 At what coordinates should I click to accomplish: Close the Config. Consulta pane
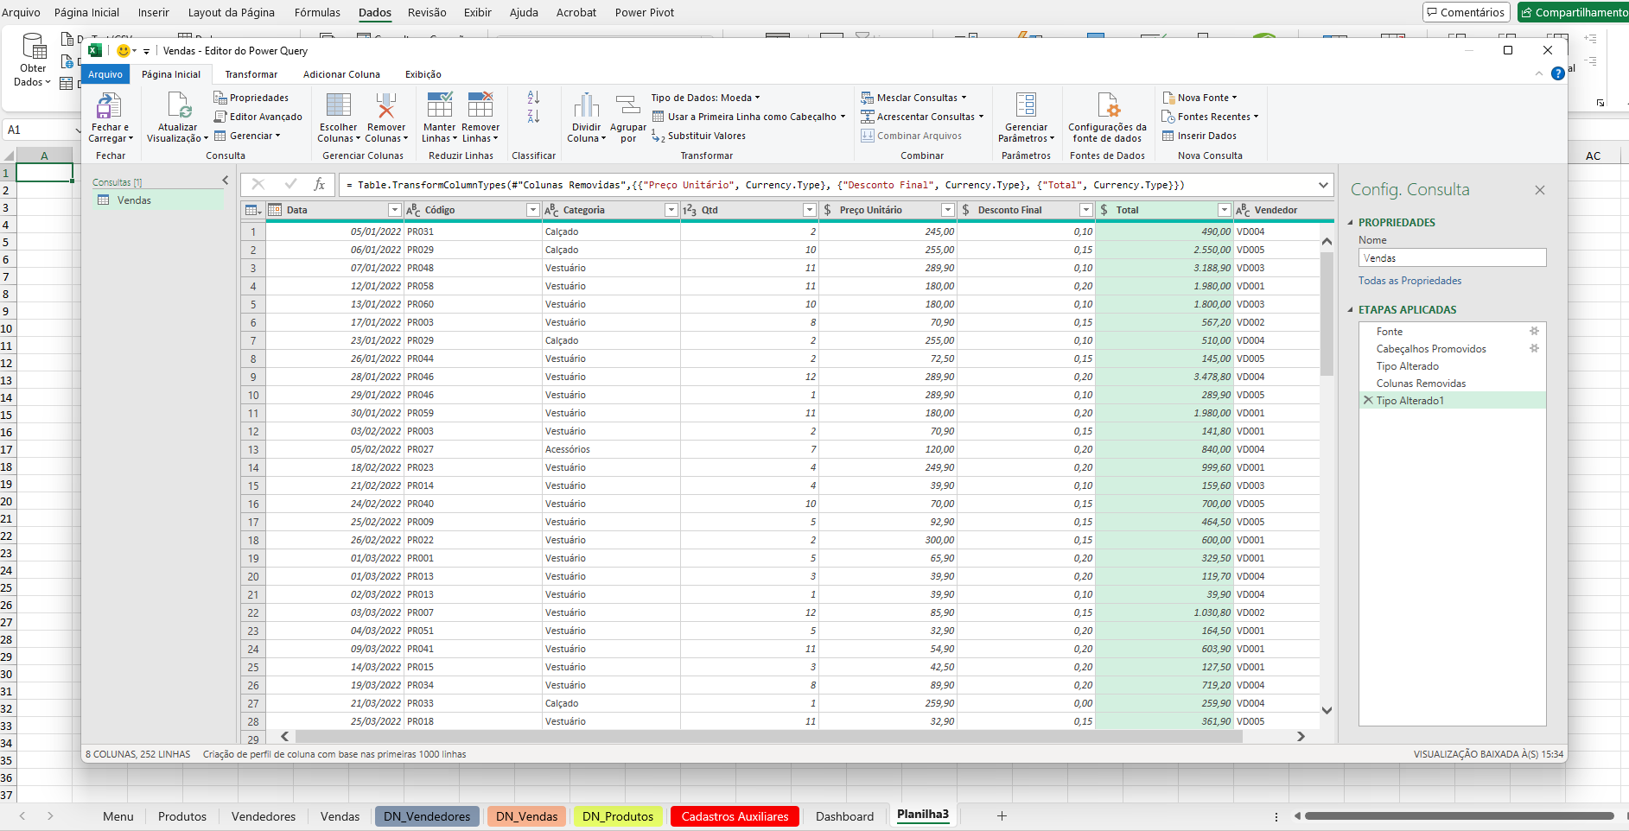click(x=1539, y=190)
